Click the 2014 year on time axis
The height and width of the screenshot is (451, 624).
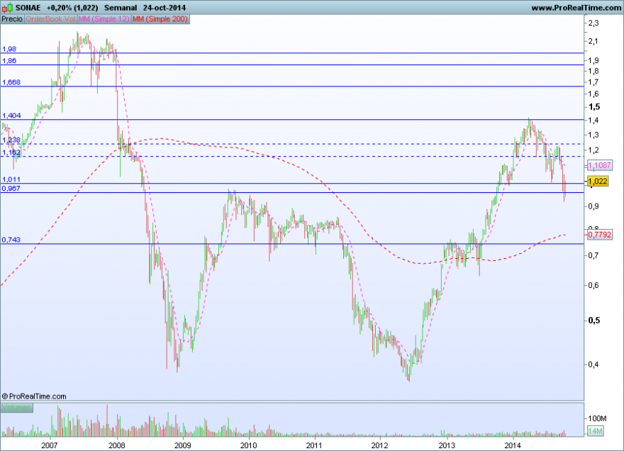click(513, 445)
